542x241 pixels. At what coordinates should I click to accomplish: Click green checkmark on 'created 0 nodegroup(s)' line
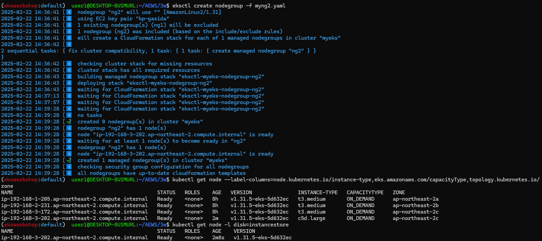click(x=69, y=122)
